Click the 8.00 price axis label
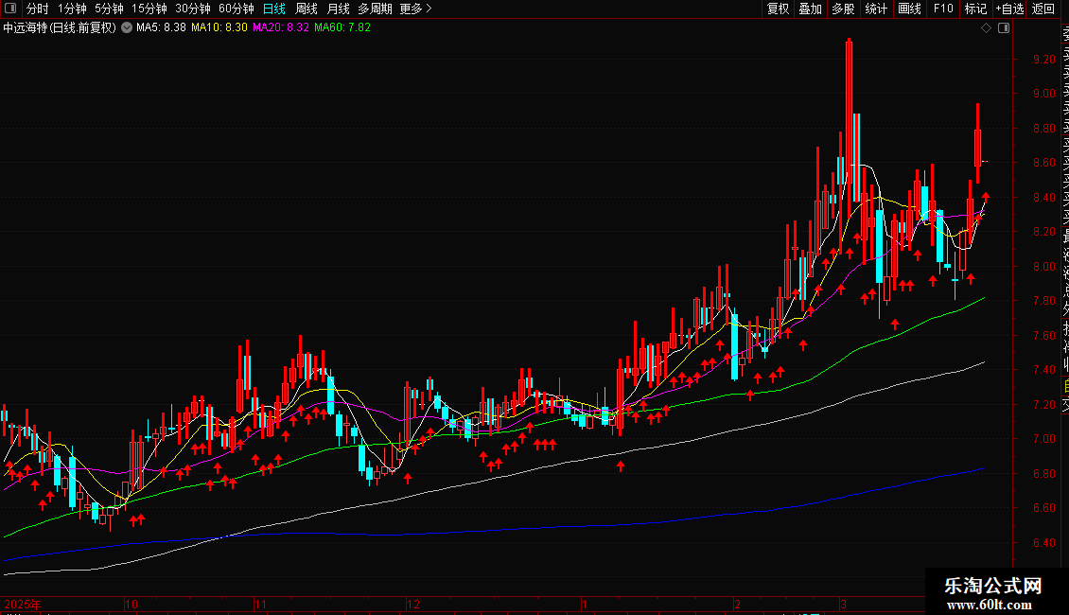The image size is (1069, 615). (1043, 267)
